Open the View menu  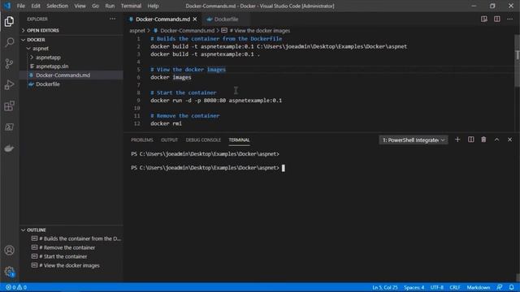[80, 6]
